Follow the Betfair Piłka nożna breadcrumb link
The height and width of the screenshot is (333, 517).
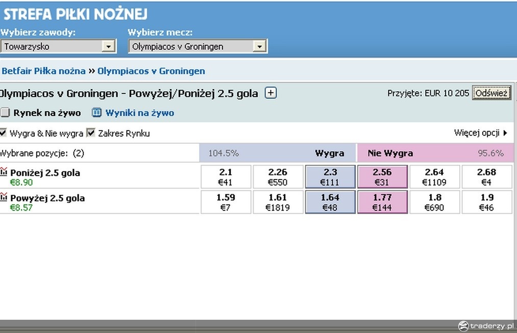tap(43, 71)
